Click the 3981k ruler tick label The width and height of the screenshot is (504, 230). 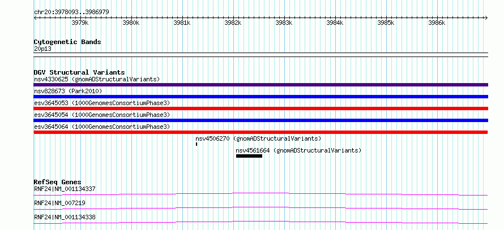pyautogui.click(x=182, y=23)
